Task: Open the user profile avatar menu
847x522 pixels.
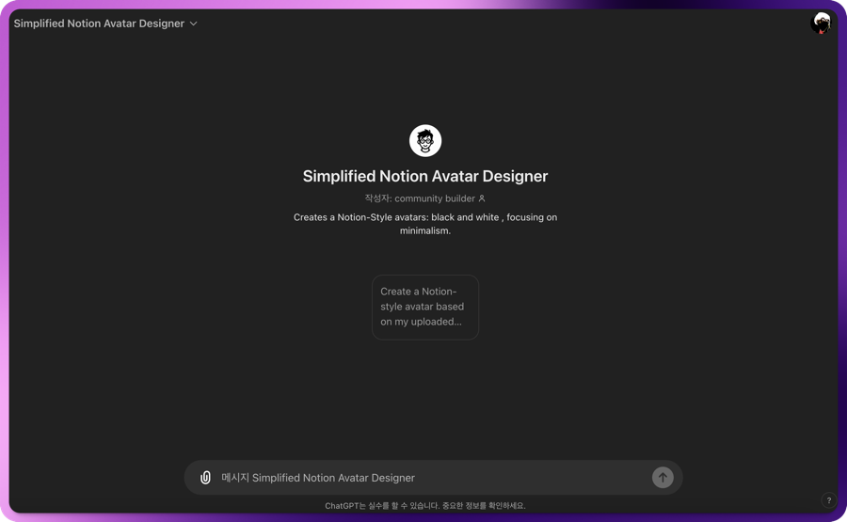Action: click(x=821, y=24)
